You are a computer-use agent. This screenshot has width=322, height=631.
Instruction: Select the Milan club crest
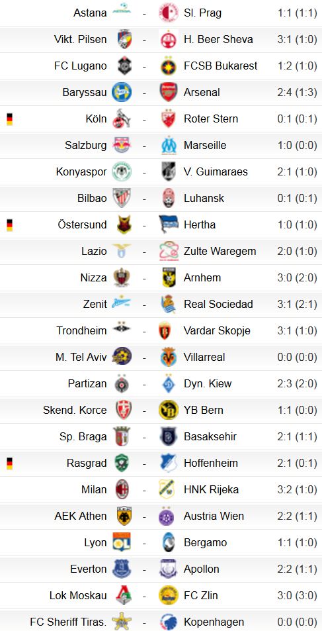[122, 489]
